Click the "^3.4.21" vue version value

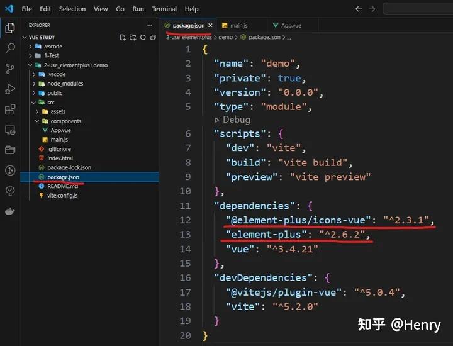292,249
